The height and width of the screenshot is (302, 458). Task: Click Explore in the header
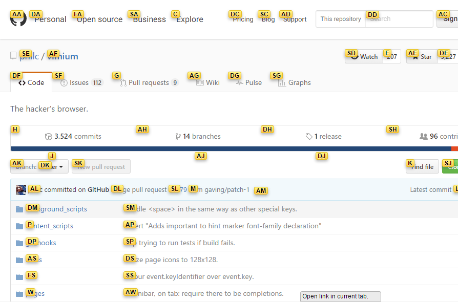[x=190, y=19]
